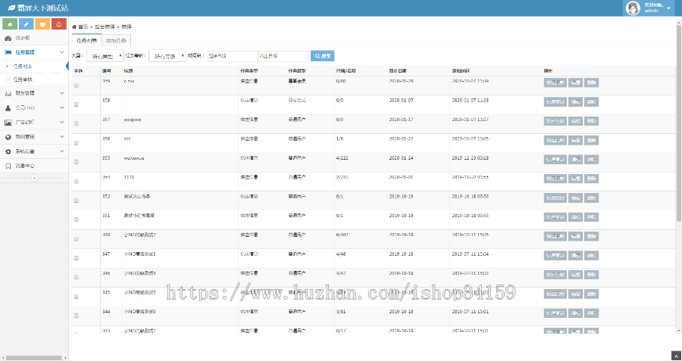Open task list in sidebar submenu
The height and width of the screenshot is (361, 682).
23,67
